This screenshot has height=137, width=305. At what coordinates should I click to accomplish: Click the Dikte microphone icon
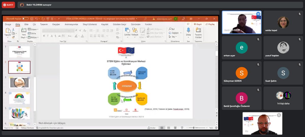188,30
